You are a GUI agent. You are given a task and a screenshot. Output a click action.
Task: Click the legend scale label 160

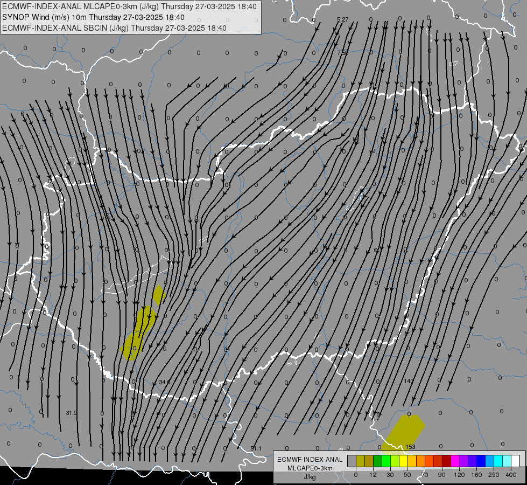tap(476, 475)
